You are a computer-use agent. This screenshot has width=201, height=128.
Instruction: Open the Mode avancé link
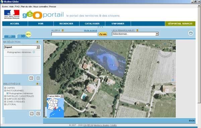(x=90, y=30)
